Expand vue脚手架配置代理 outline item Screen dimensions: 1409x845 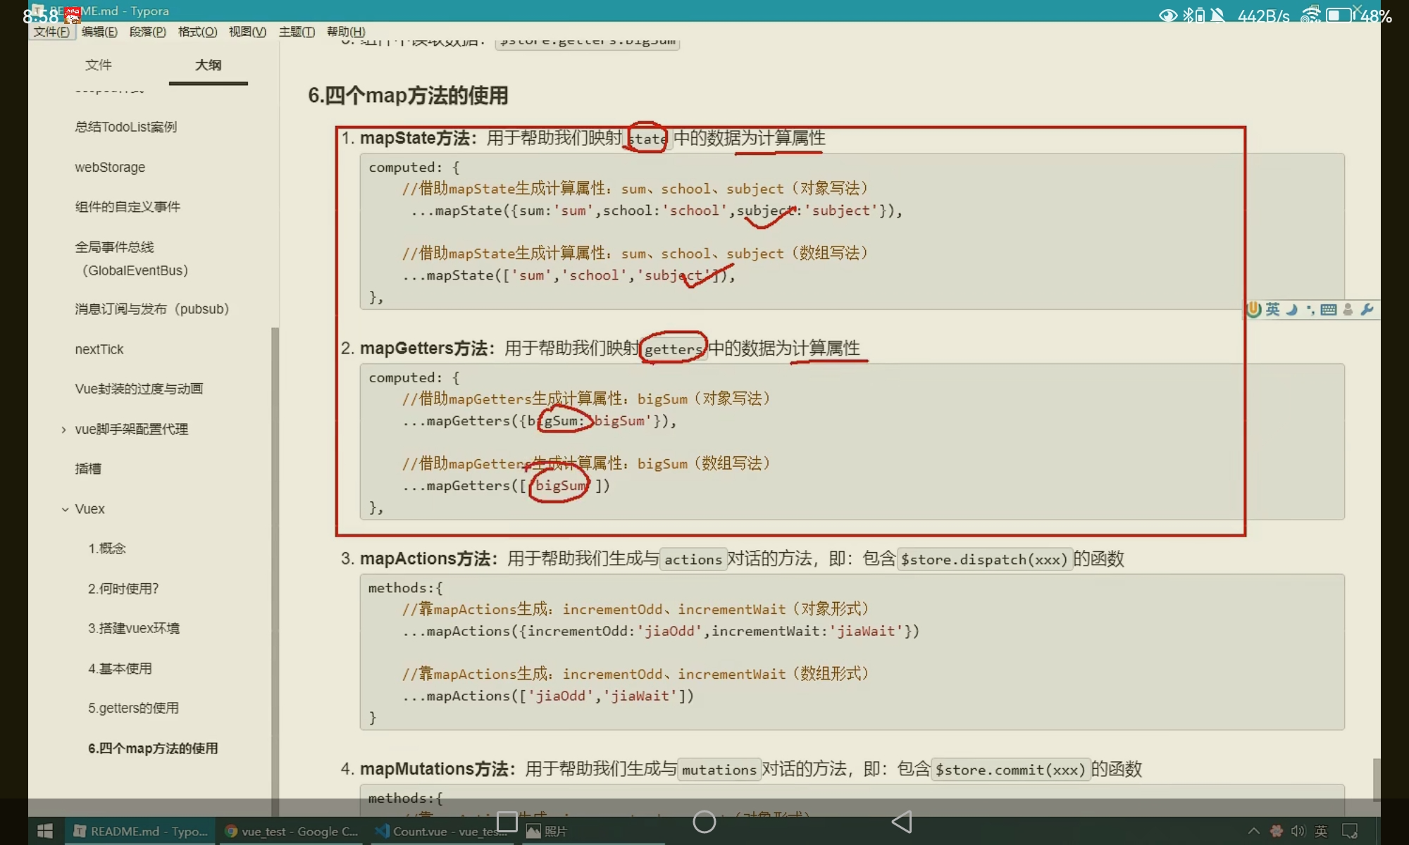tap(64, 430)
